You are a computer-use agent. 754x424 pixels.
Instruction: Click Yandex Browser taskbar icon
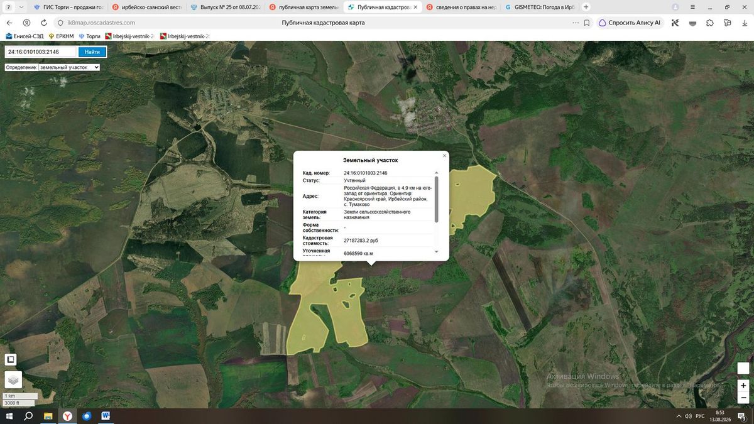tap(67, 416)
